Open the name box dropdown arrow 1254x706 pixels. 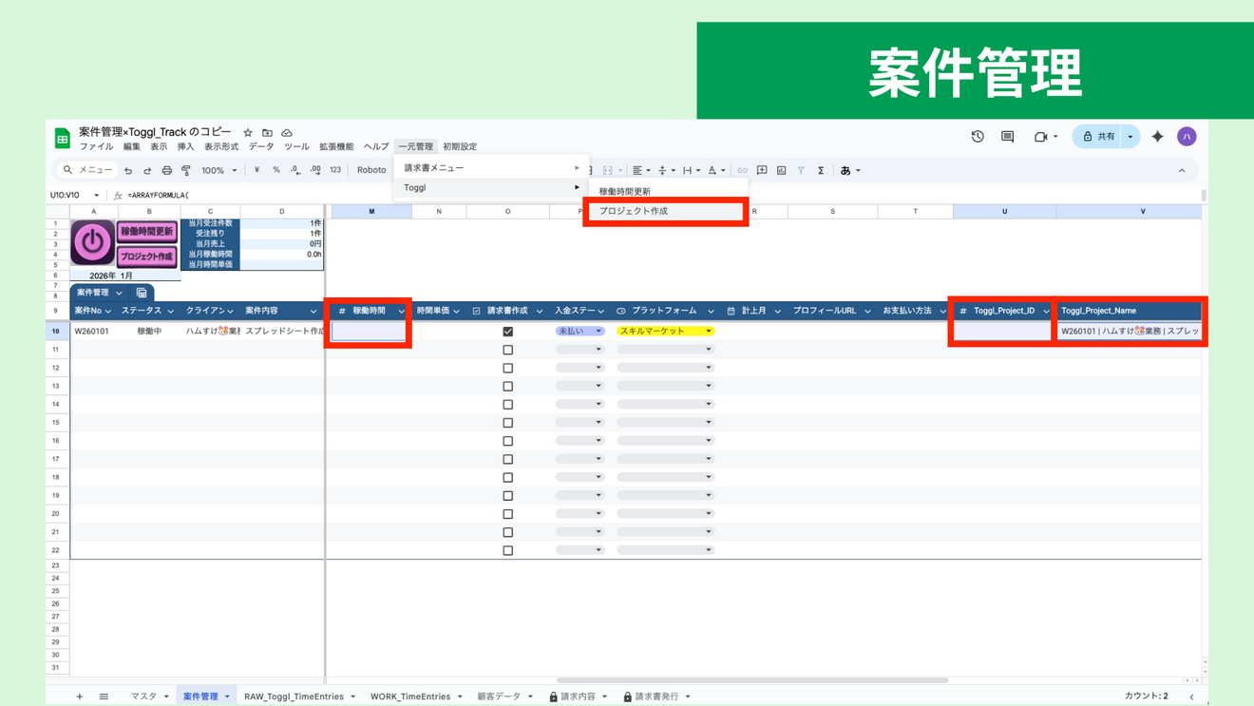click(96, 196)
